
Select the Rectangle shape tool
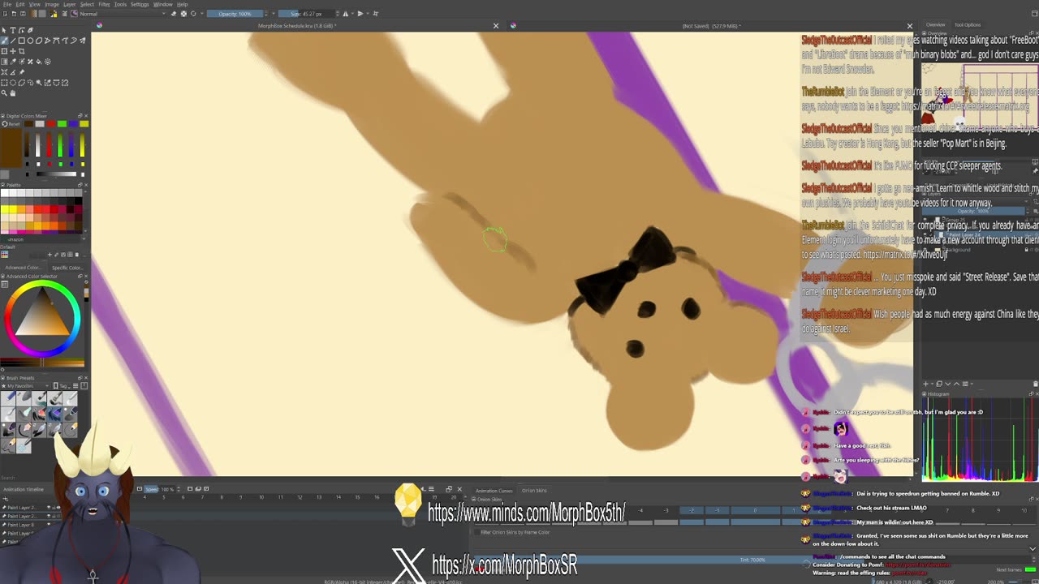[22, 41]
